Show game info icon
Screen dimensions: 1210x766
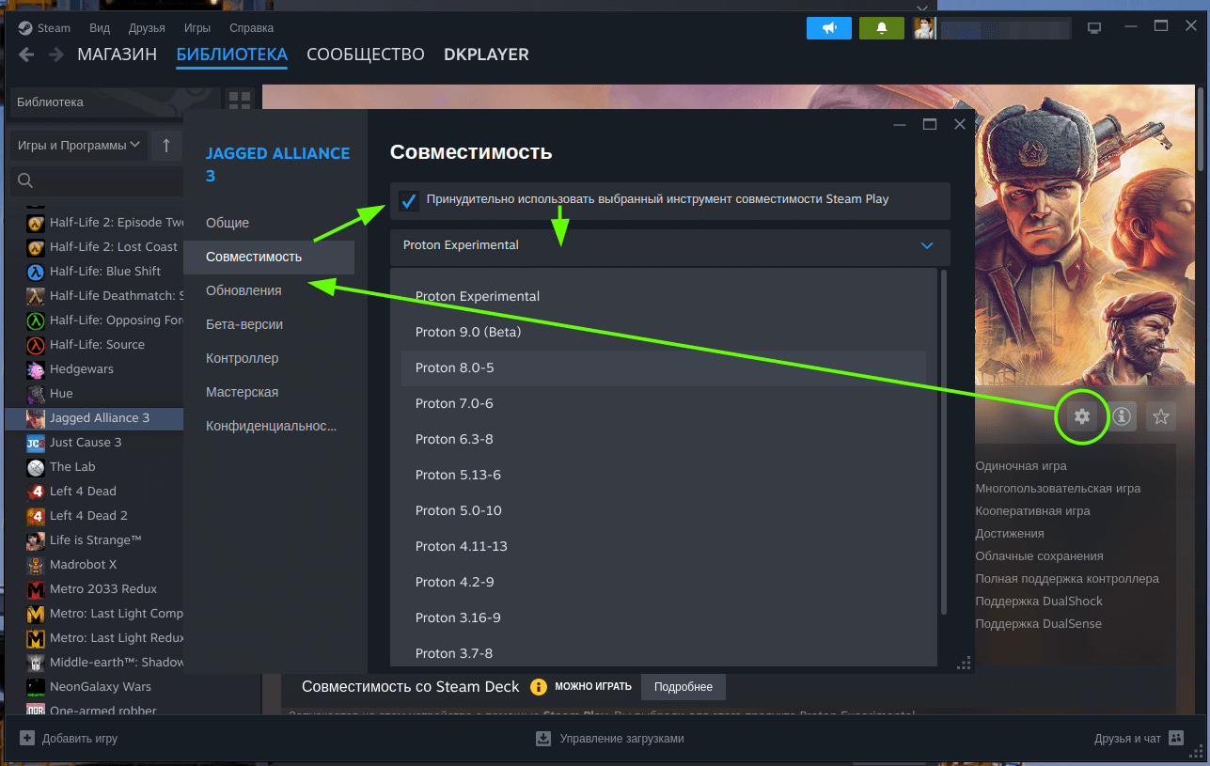pos(1122,416)
